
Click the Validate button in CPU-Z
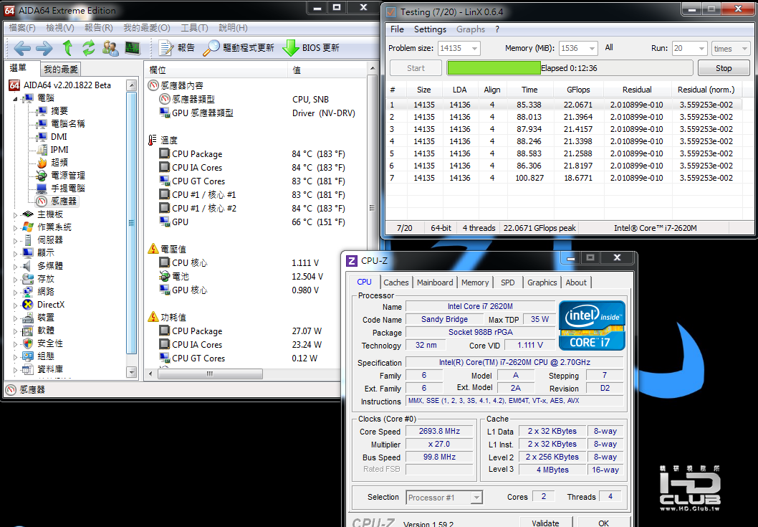click(545, 522)
